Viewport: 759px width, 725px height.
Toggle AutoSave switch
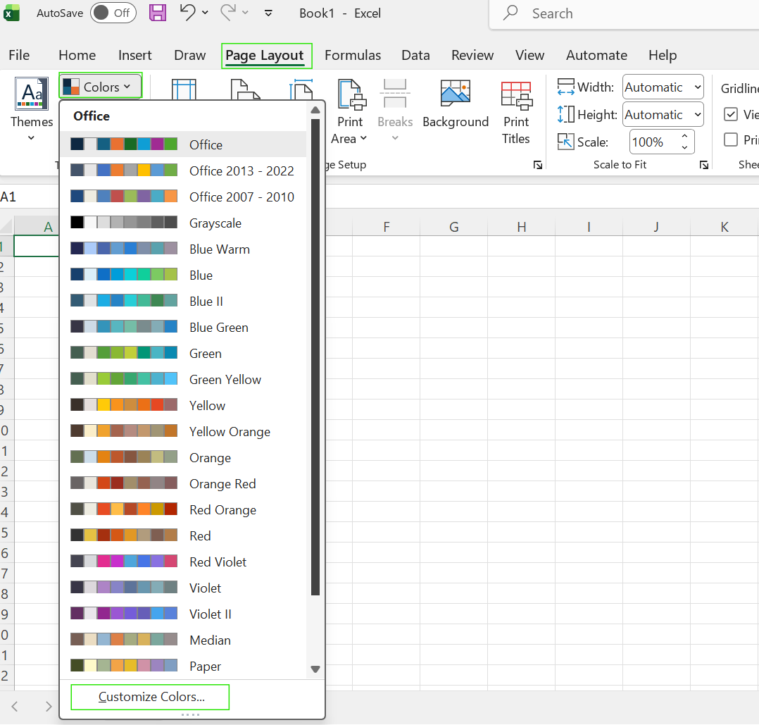pyautogui.click(x=113, y=13)
